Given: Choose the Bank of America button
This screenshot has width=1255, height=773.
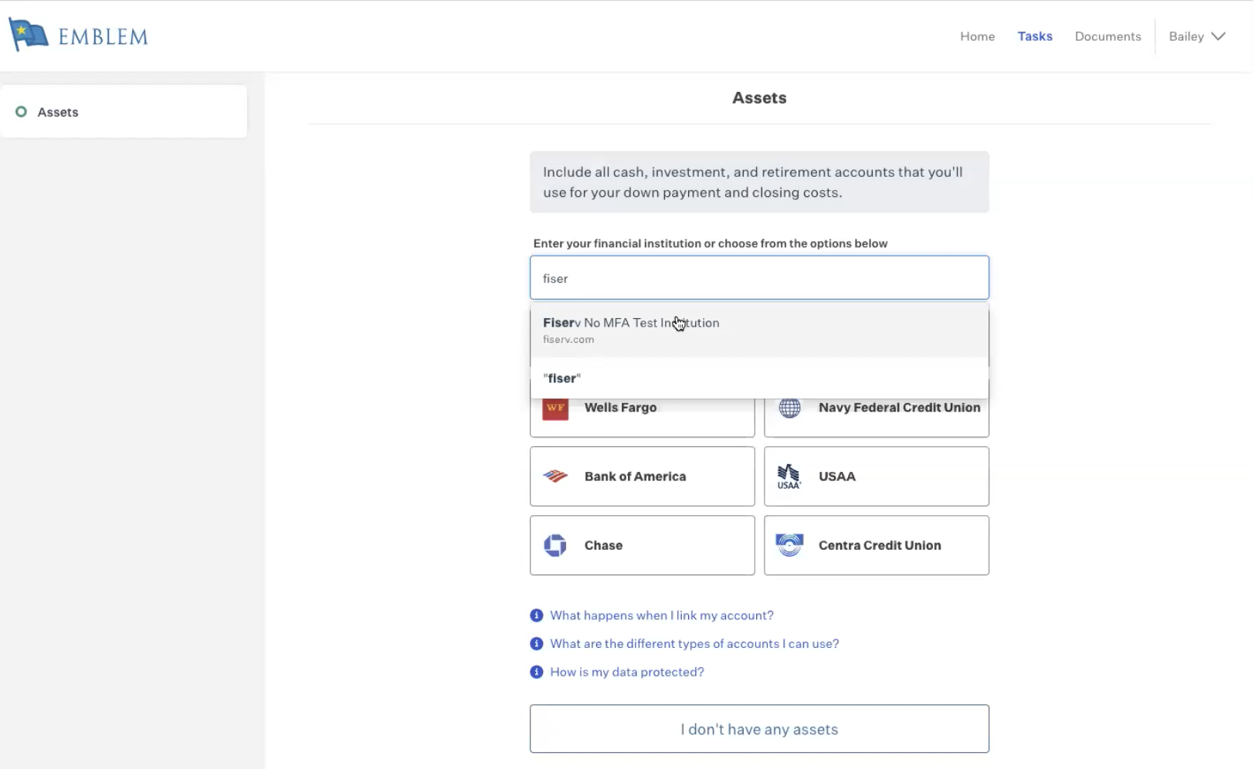Looking at the screenshot, I should [x=642, y=476].
